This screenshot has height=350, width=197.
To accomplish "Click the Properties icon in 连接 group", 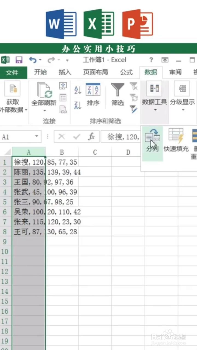I will pos(63,98).
